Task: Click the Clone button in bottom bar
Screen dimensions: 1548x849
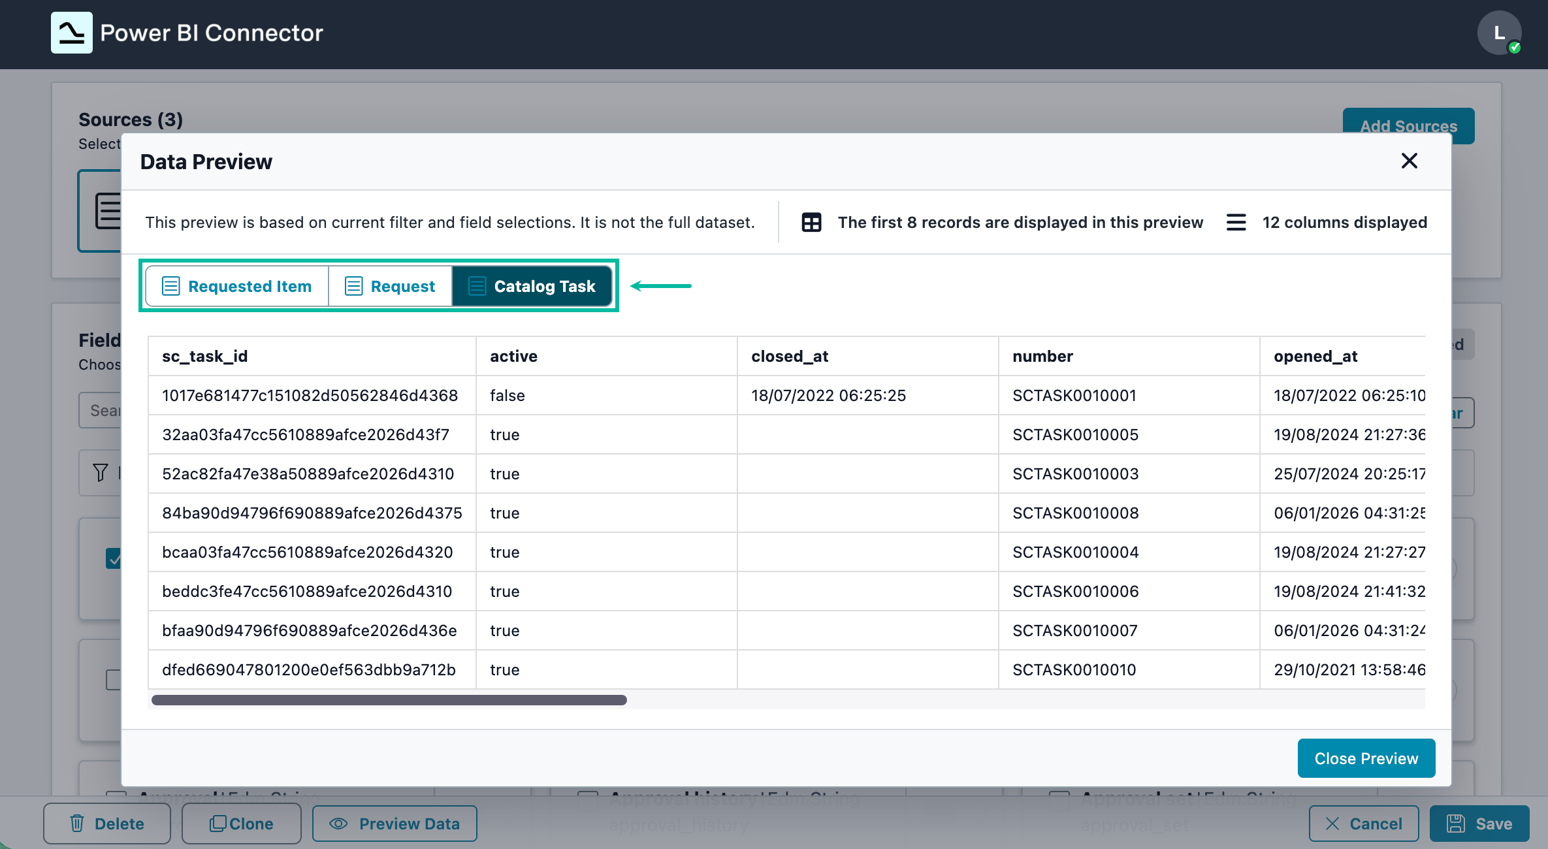Action: [x=242, y=824]
